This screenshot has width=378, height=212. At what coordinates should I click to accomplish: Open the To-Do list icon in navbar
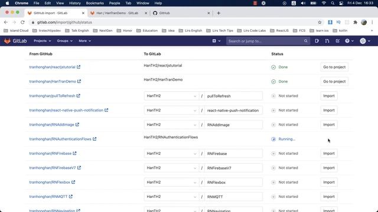click(x=337, y=41)
